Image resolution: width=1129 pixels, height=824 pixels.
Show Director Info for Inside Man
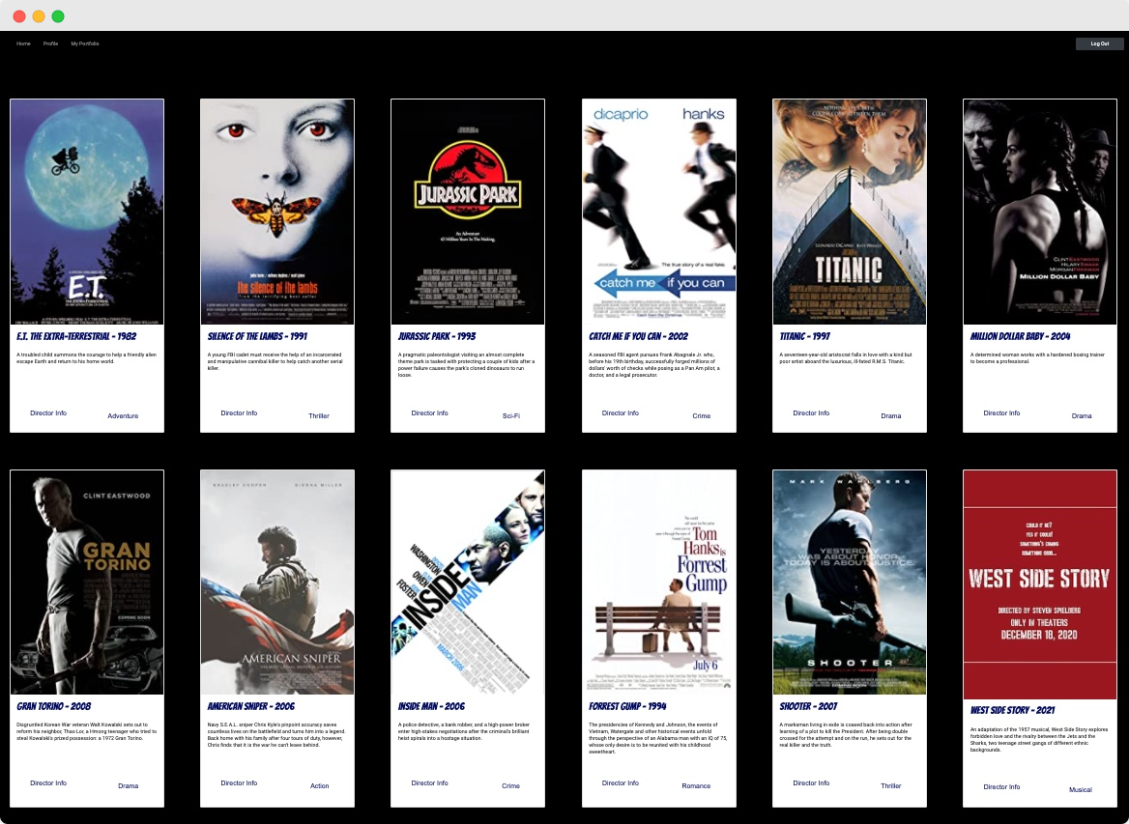(430, 783)
